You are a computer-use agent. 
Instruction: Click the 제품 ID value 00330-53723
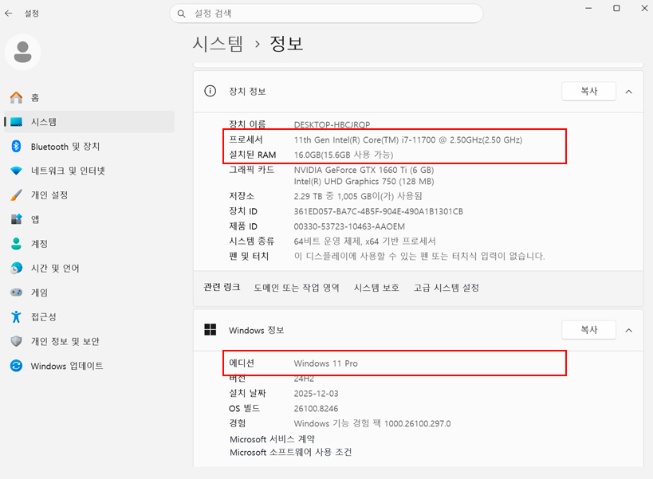pyautogui.click(x=349, y=226)
